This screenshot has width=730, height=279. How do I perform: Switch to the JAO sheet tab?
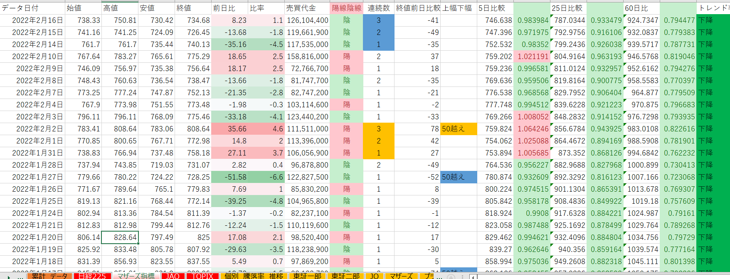tap(173, 276)
